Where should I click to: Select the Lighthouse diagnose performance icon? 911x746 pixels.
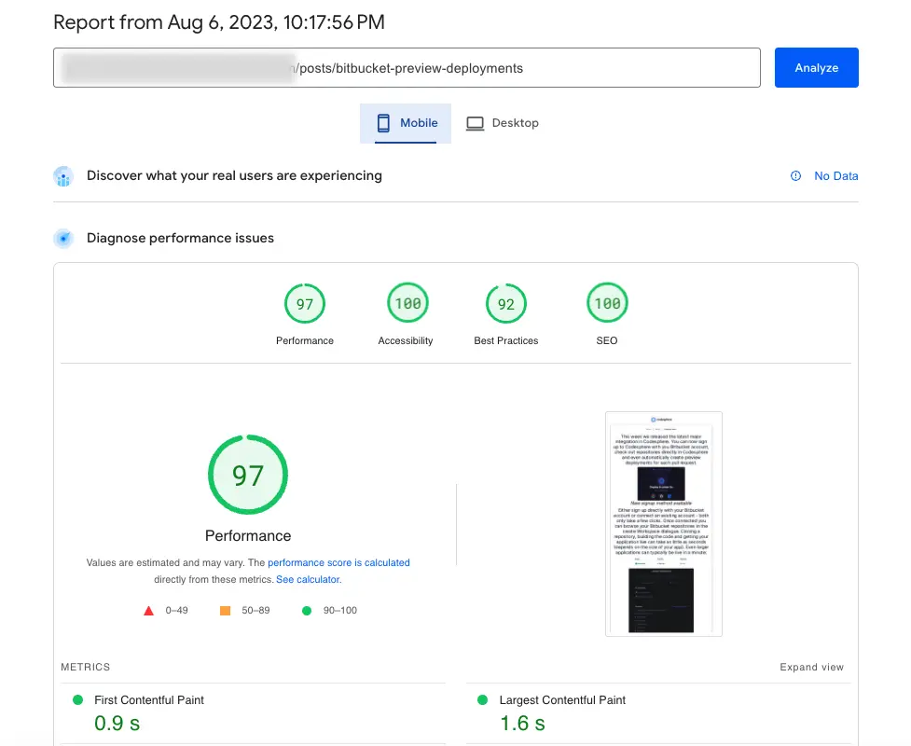pyautogui.click(x=63, y=238)
